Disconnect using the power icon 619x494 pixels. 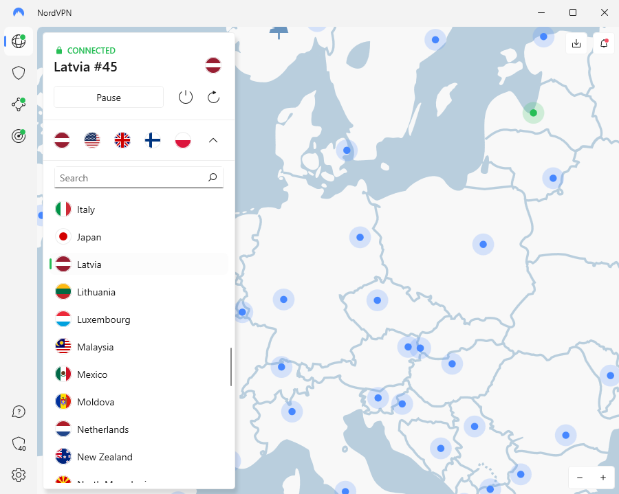pyautogui.click(x=186, y=97)
